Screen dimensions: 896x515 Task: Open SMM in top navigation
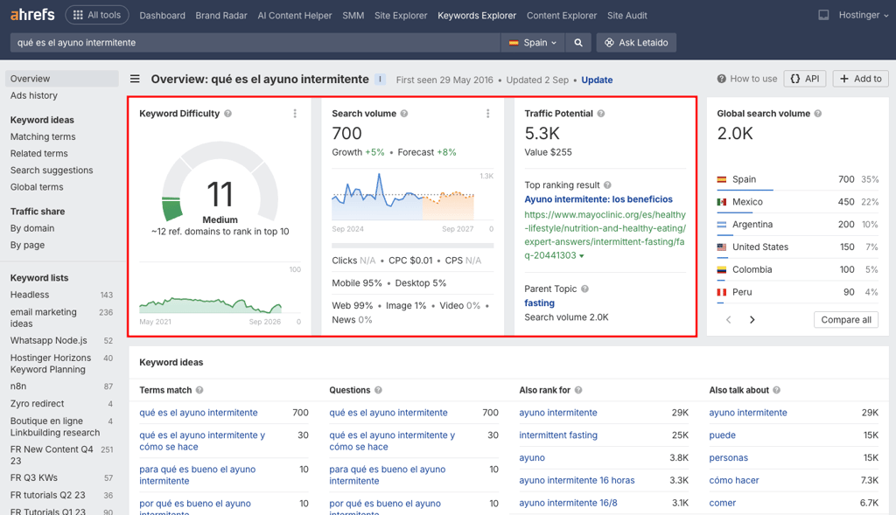click(353, 16)
